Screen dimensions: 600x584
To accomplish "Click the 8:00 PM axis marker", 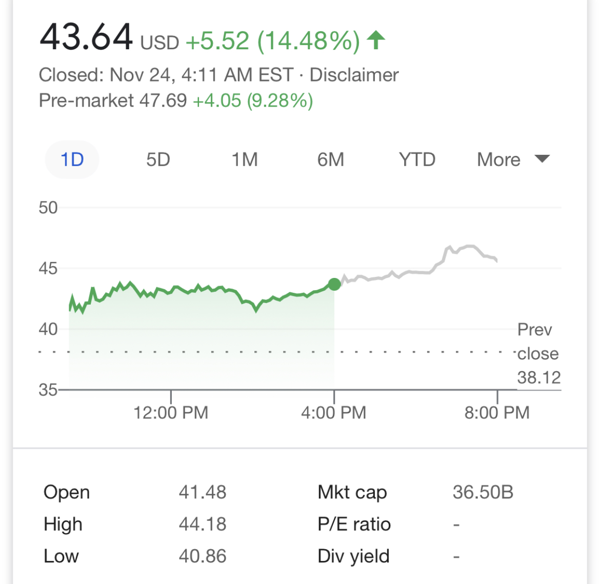I will click(497, 412).
